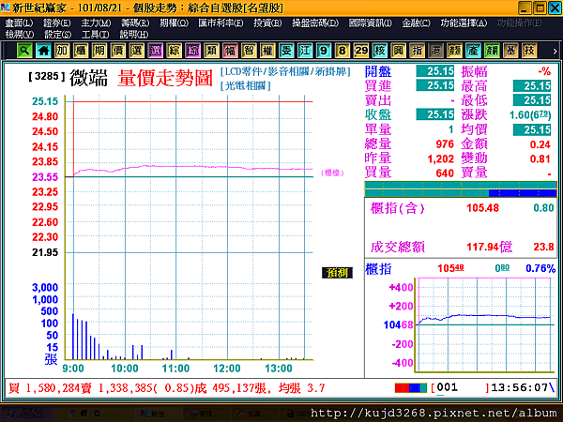Image resolution: width=563 pixels, height=422 pixels.
Task: Click the blue segment of buy/sell volume bar
Action: 523,193
